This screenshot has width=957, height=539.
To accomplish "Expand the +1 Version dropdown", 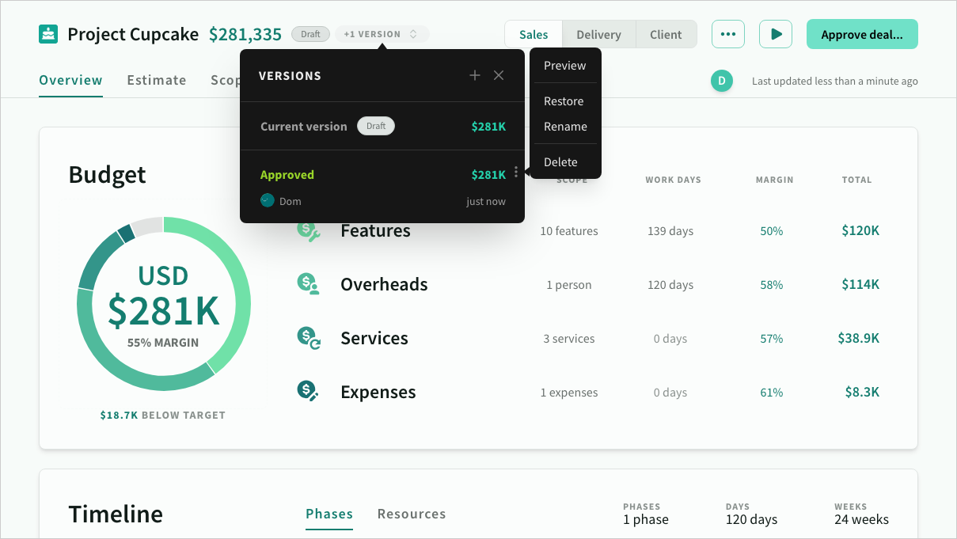I will coord(382,34).
